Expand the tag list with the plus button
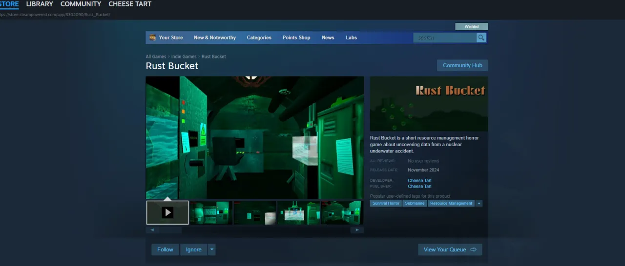Image resolution: width=625 pixels, height=266 pixels. click(x=479, y=203)
